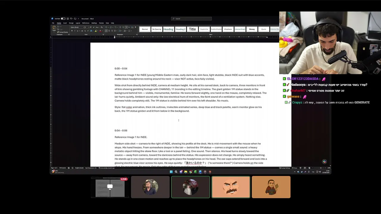Open Display Settings in the status bar

[285, 168]
